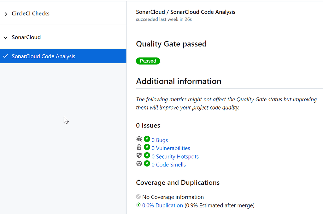The width and height of the screenshot is (323, 214).
Task: Click the bug icon beside 0 Bugs
Action: point(139,139)
